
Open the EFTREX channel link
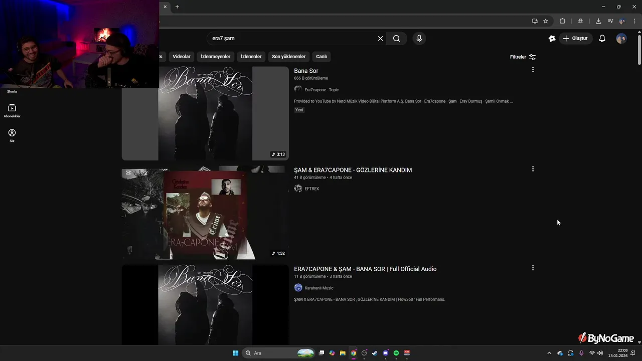[312, 189]
